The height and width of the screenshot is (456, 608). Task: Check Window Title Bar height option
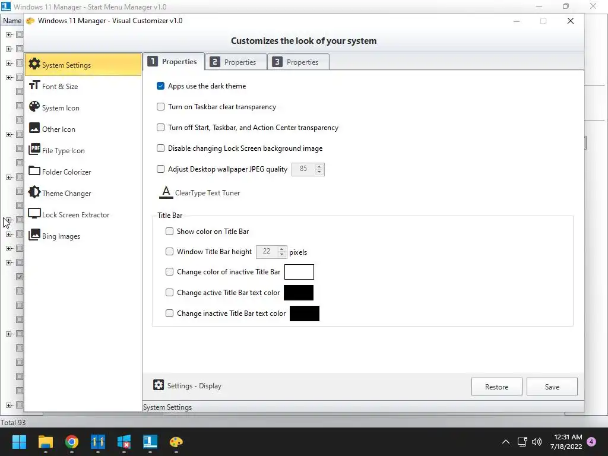169,251
